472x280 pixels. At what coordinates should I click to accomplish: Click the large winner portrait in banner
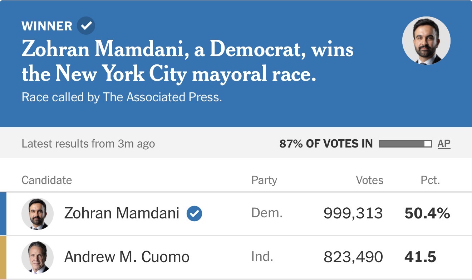click(x=426, y=40)
